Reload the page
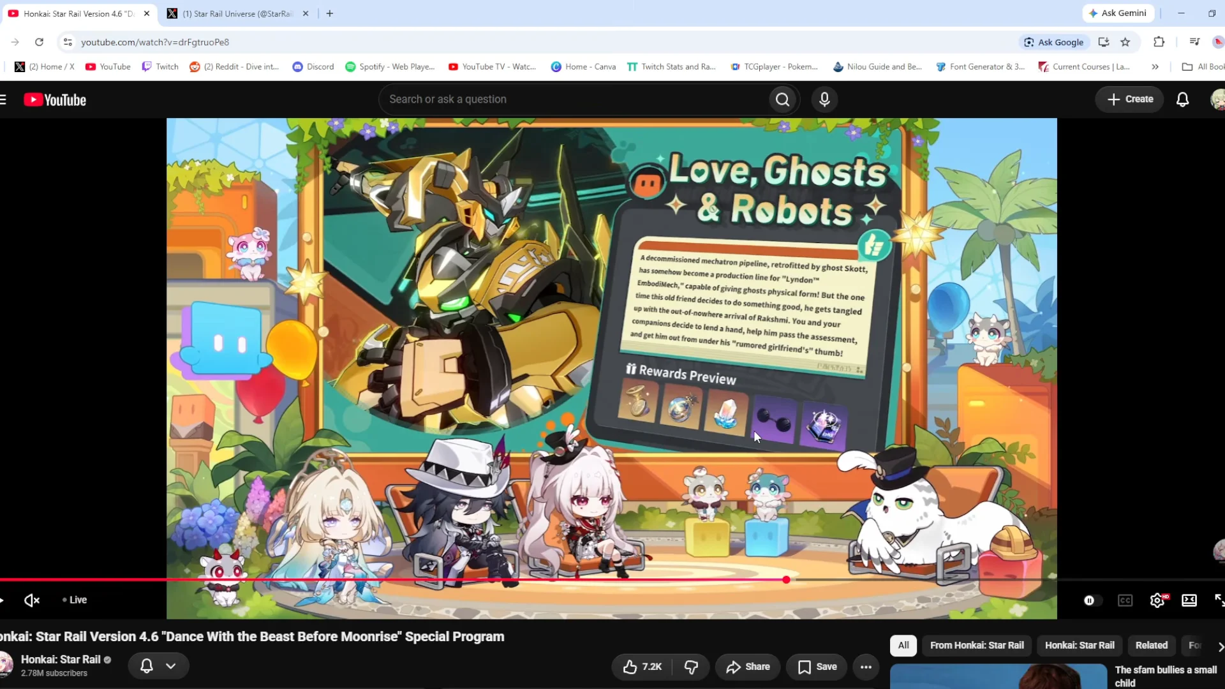Image resolution: width=1225 pixels, height=689 pixels. pos(39,42)
